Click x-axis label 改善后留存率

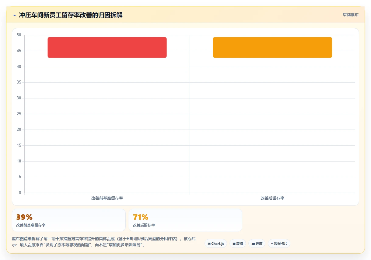tap(272, 198)
